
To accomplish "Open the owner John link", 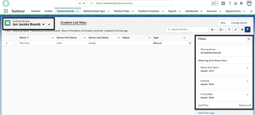I will (59, 43).
